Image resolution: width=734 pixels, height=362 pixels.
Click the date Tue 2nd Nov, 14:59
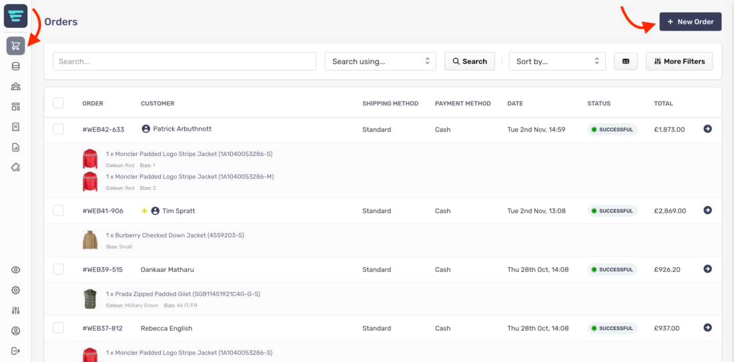pyautogui.click(x=536, y=129)
